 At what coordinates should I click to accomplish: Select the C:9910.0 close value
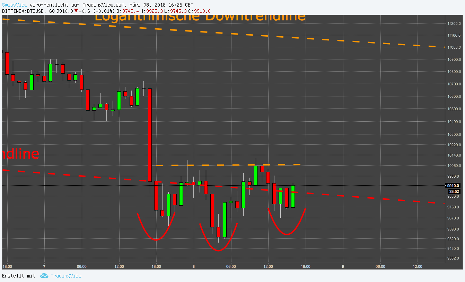click(x=199, y=11)
